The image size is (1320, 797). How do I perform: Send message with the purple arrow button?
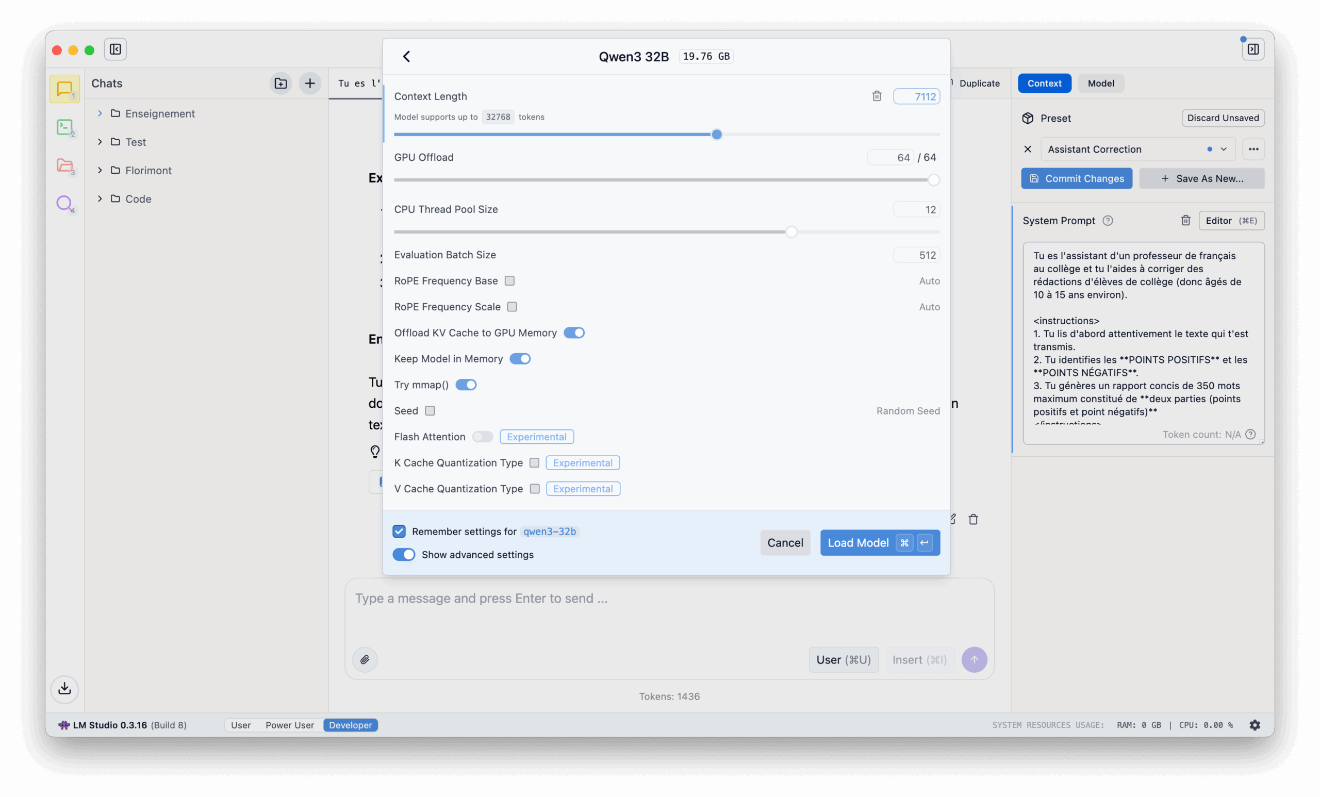[974, 659]
